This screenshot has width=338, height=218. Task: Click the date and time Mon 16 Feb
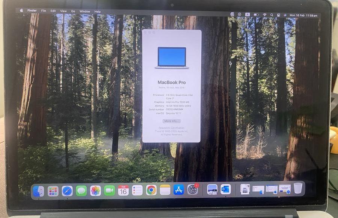click(x=303, y=15)
